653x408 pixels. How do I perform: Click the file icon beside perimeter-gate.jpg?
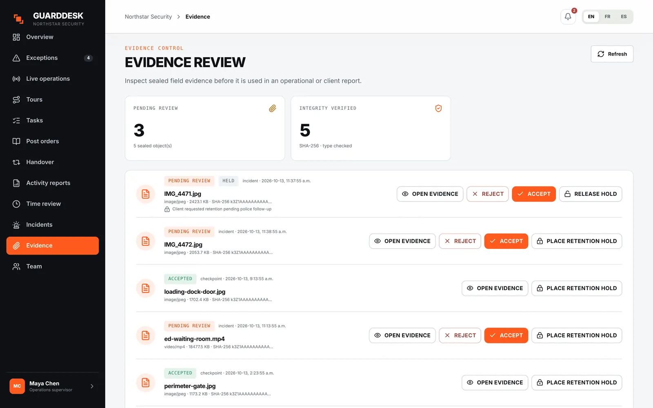coord(145,383)
